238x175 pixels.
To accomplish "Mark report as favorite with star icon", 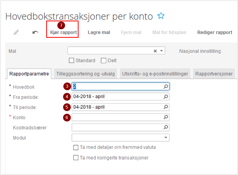I will pos(161,16).
